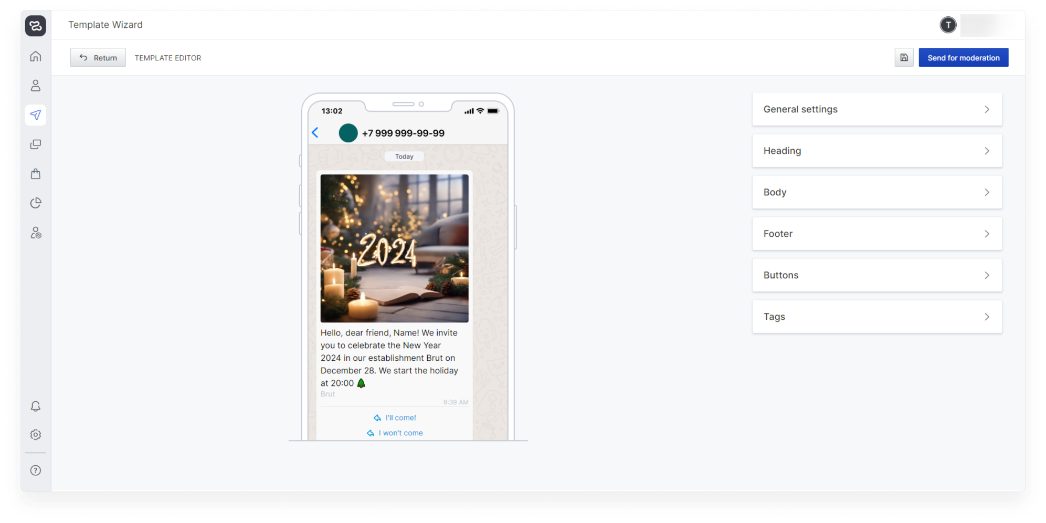Click the 13:02 clock in phone preview

tap(332, 111)
